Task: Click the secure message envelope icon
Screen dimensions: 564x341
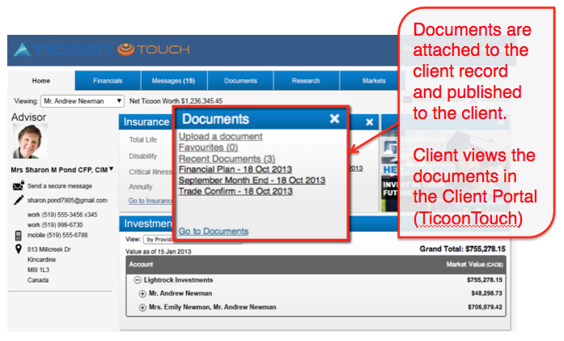Action: coord(19,185)
